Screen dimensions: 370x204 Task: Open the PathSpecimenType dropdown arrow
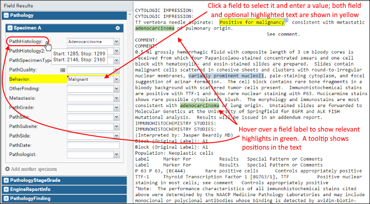(117, 60)
